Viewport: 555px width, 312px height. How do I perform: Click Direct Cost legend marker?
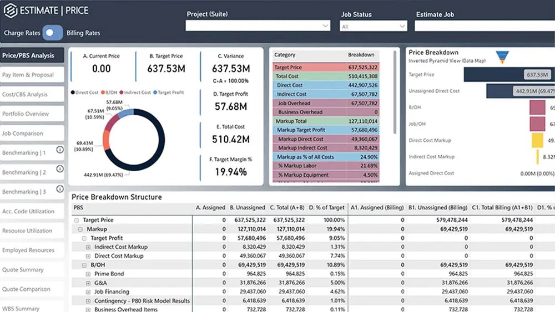73,93
